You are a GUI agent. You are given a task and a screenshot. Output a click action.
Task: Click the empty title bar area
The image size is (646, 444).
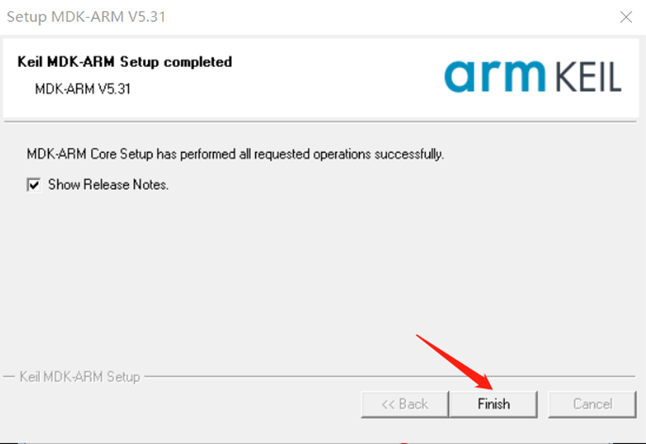(x=376, y=17)
